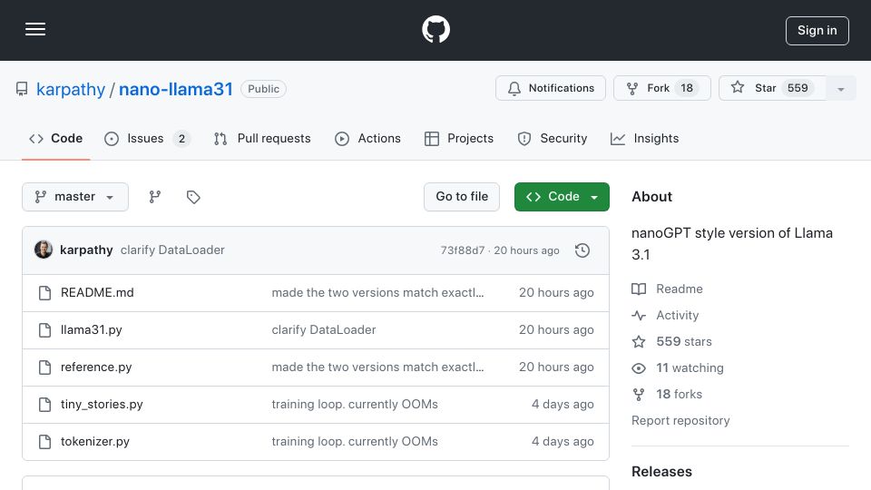Open commit hash 73f88d7
871x490 pixels.
tap(462, 250)
